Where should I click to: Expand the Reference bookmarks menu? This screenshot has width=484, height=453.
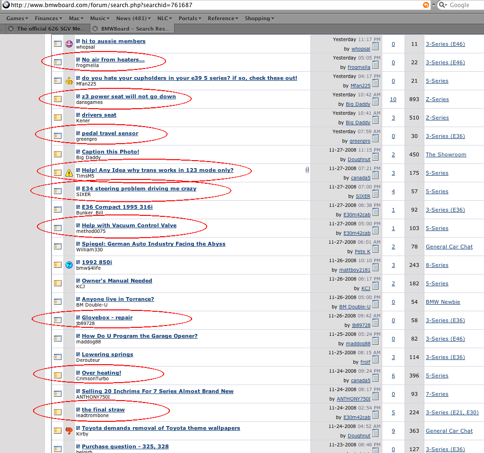pos(223,18)
